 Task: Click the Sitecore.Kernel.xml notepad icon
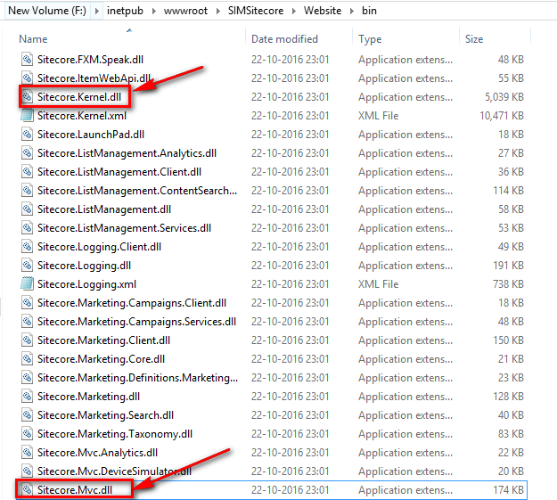pos(27,115)
